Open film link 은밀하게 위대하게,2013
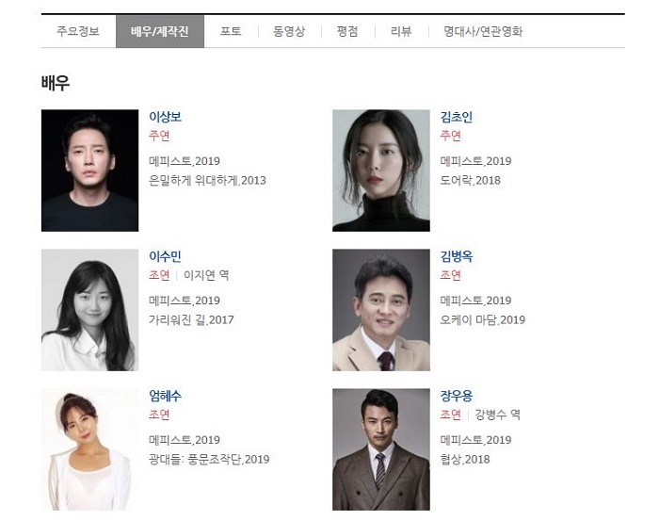659x521 pixels. [207, 180]
